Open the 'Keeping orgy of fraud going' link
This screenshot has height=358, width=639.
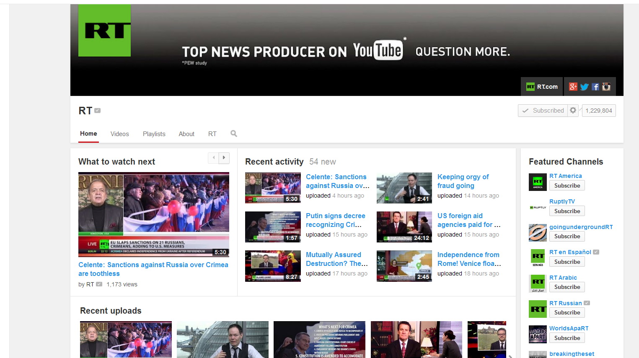[463, 181]
